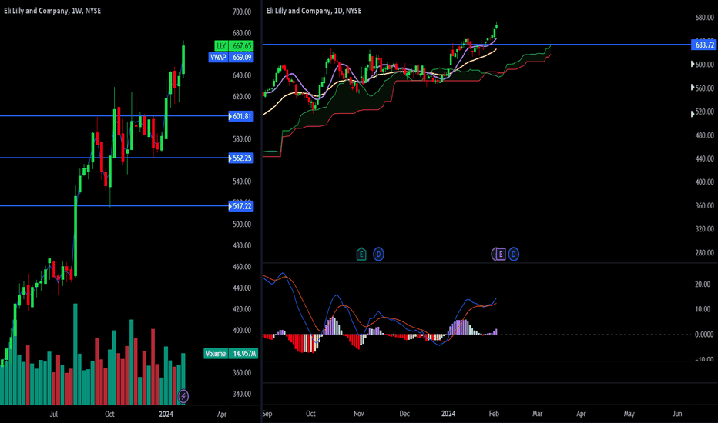Click '10.00' on the MACD scale

(703, 310)
